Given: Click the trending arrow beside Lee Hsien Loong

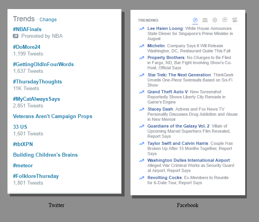Looking at the screenshot, I should (x=142, y=29).
